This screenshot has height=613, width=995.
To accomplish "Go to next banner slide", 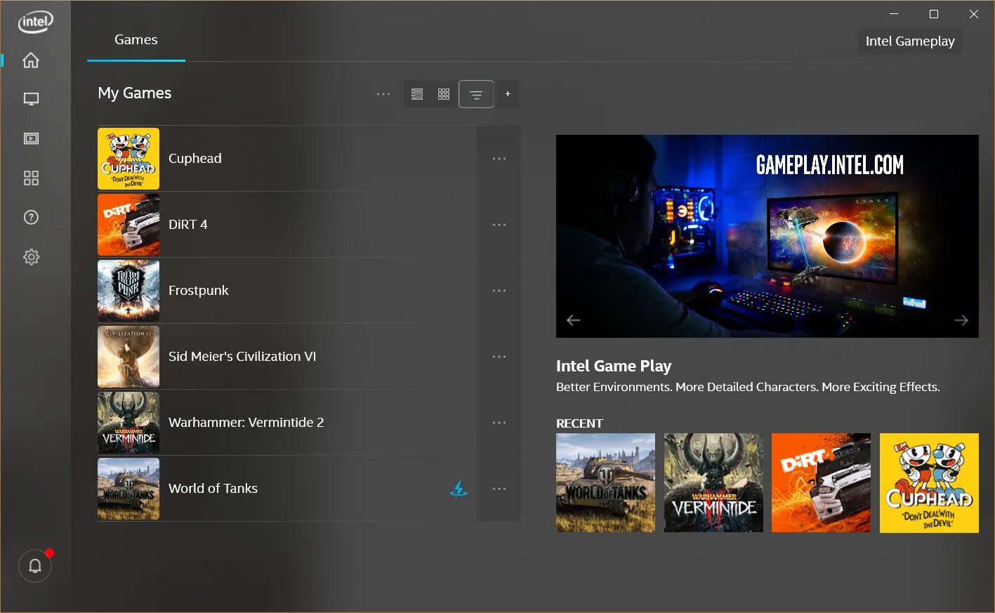I will (961, 320).
